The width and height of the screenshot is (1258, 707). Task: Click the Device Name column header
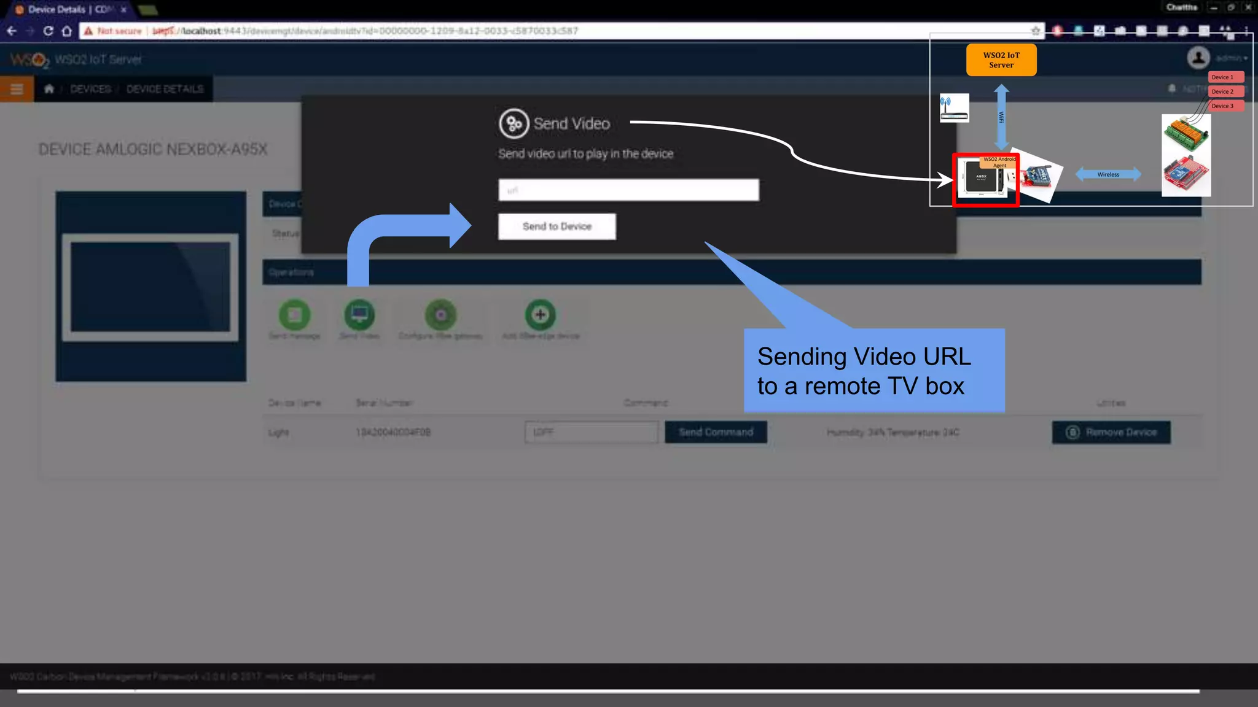coord(295,403)
